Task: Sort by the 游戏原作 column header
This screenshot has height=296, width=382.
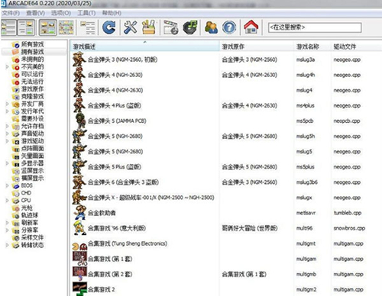Action: point(256,47)
